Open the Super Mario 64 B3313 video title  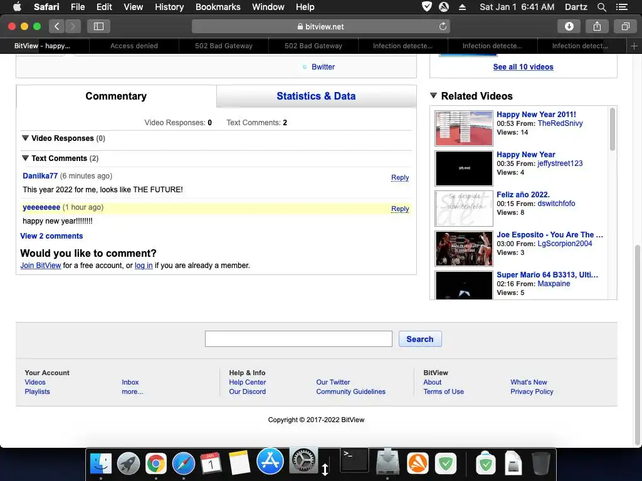tap(547, 275)
